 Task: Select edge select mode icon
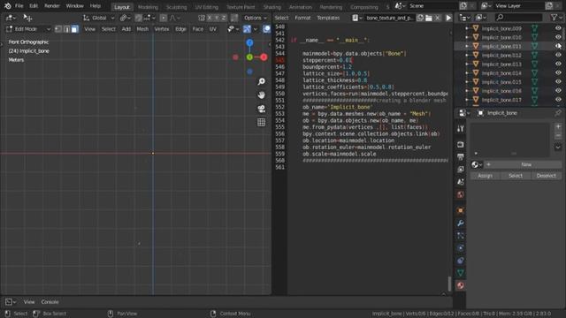pos(66,29)
